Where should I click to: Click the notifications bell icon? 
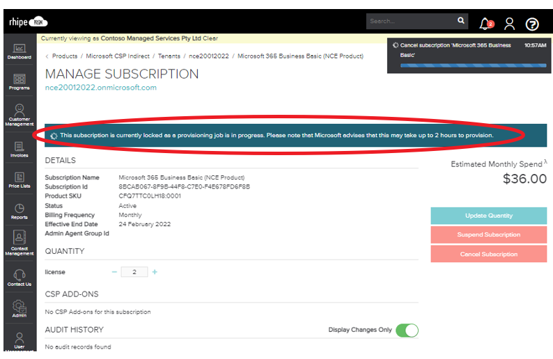[486, 24]
